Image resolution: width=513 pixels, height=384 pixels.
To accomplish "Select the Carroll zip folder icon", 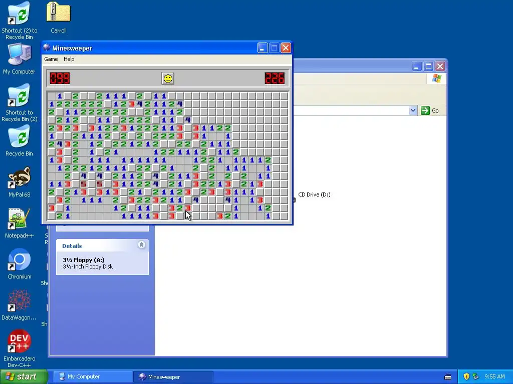I will 59,17.
